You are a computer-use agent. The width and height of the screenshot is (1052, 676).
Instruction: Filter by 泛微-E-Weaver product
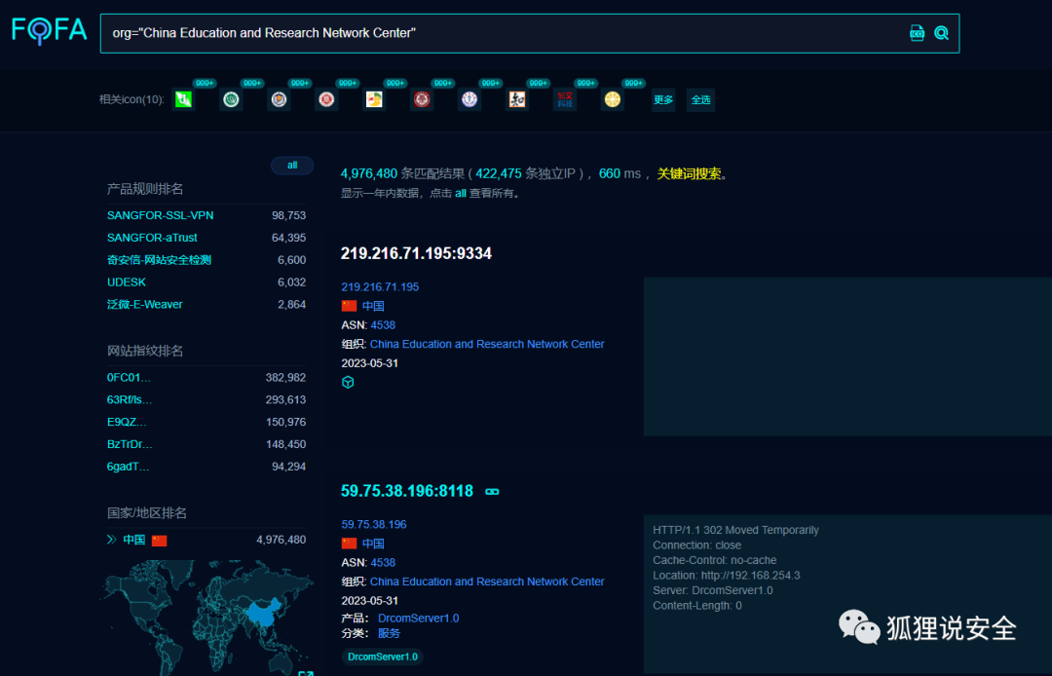tap(144, 305)
